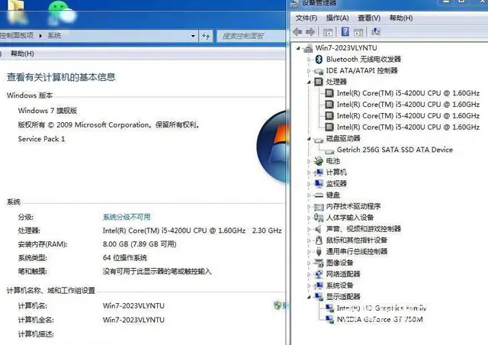The height and width of the screenshot is (345, 488).
Task: Expand the 电池 node arrow
Action: (x=309, y=161)
